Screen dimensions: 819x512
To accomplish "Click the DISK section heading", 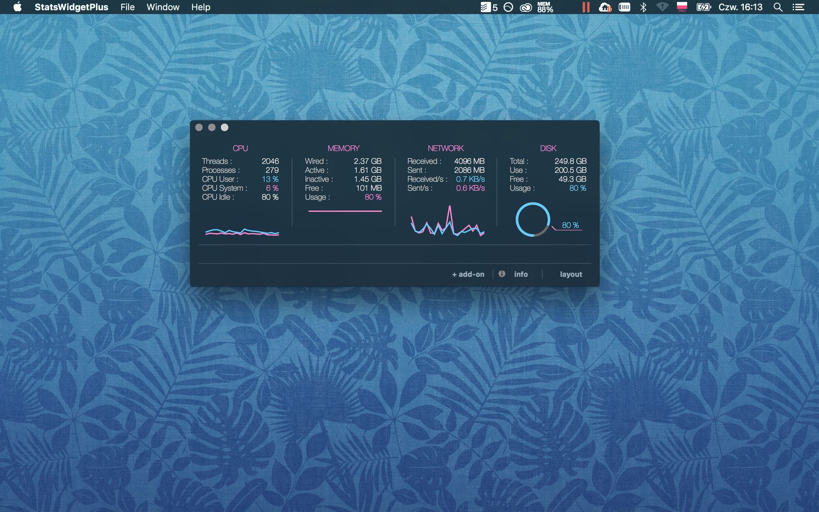I will point(548,148).
